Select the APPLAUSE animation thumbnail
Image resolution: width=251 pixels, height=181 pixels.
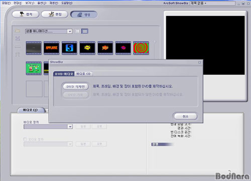click(52, 48)
